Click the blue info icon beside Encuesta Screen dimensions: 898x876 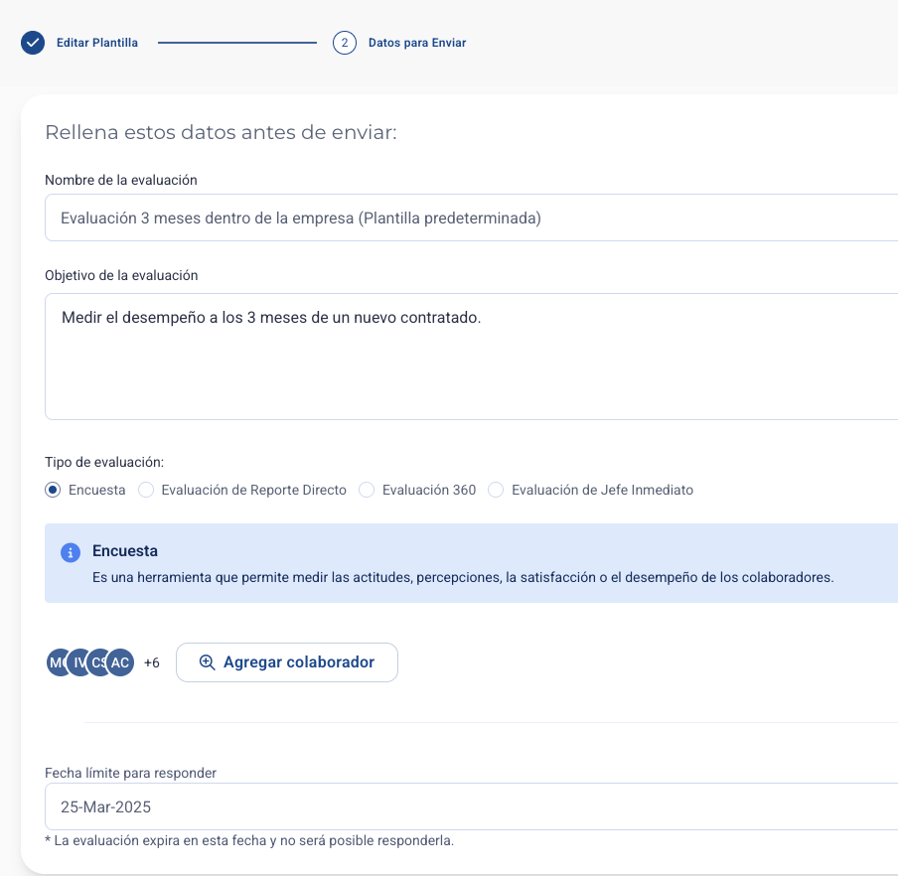tap(71, 552)
